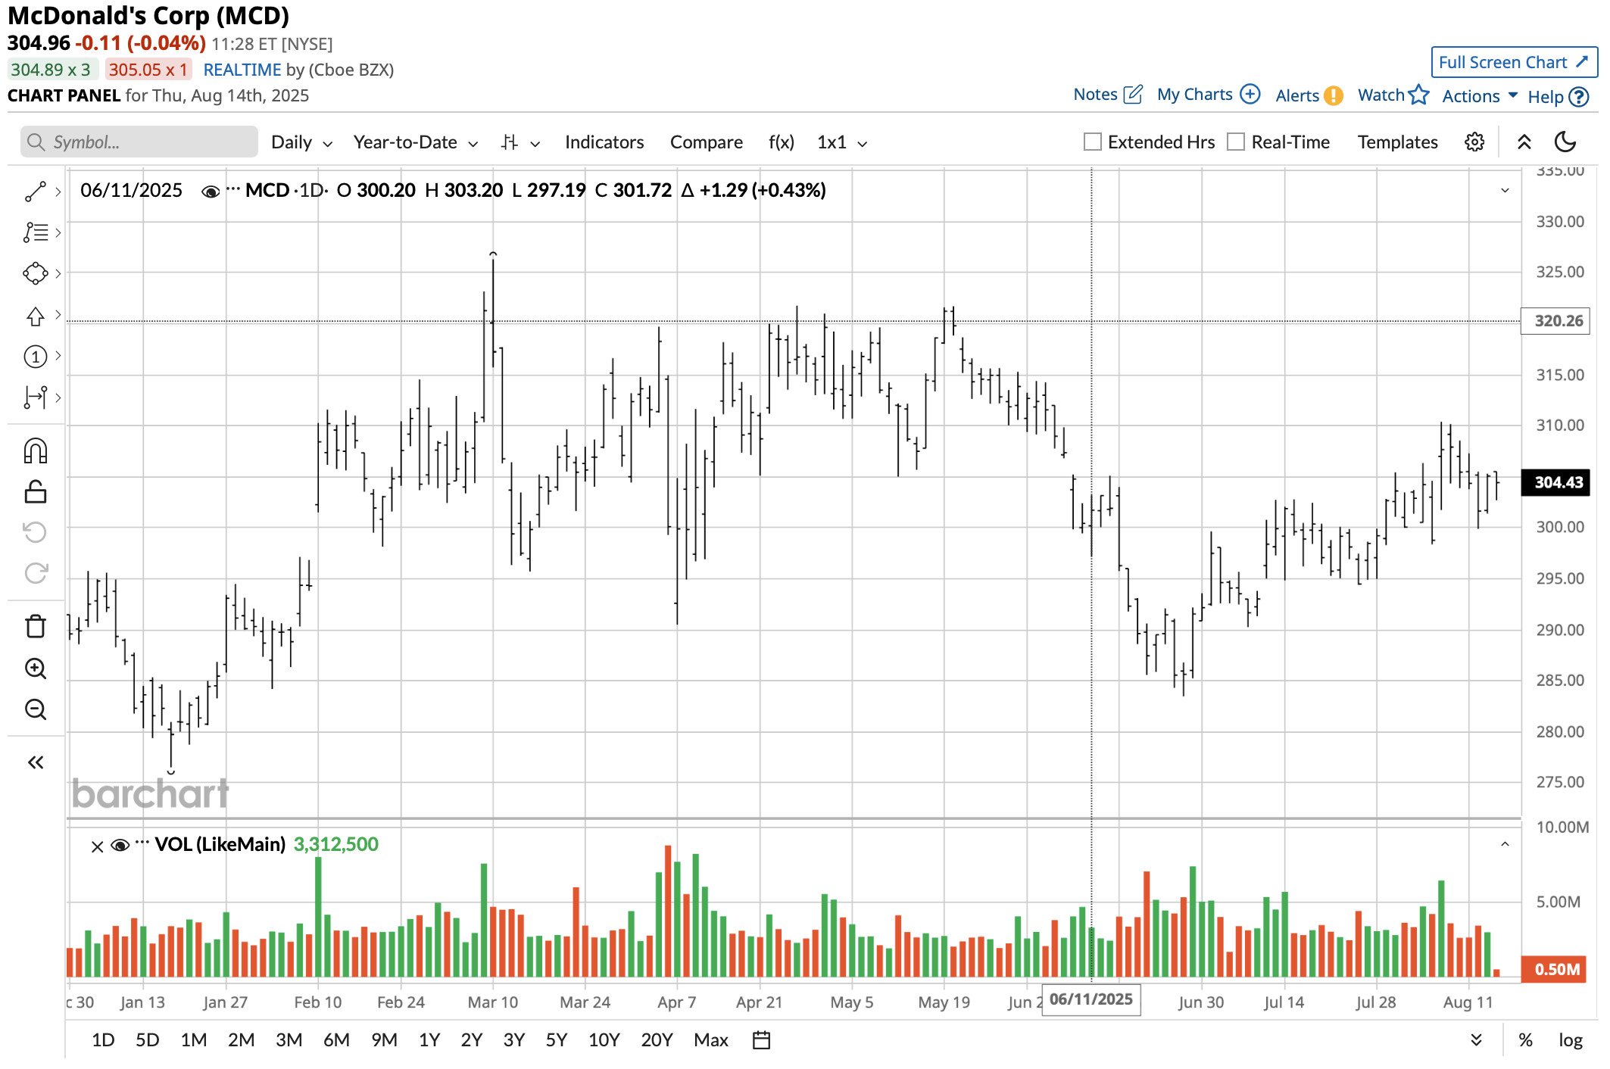Pick the numbered label tool
The image size is (1610, 1069).
[x=35, y=357]
